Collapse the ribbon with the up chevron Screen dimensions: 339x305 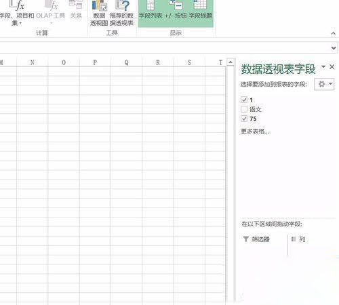pos(333,33)
